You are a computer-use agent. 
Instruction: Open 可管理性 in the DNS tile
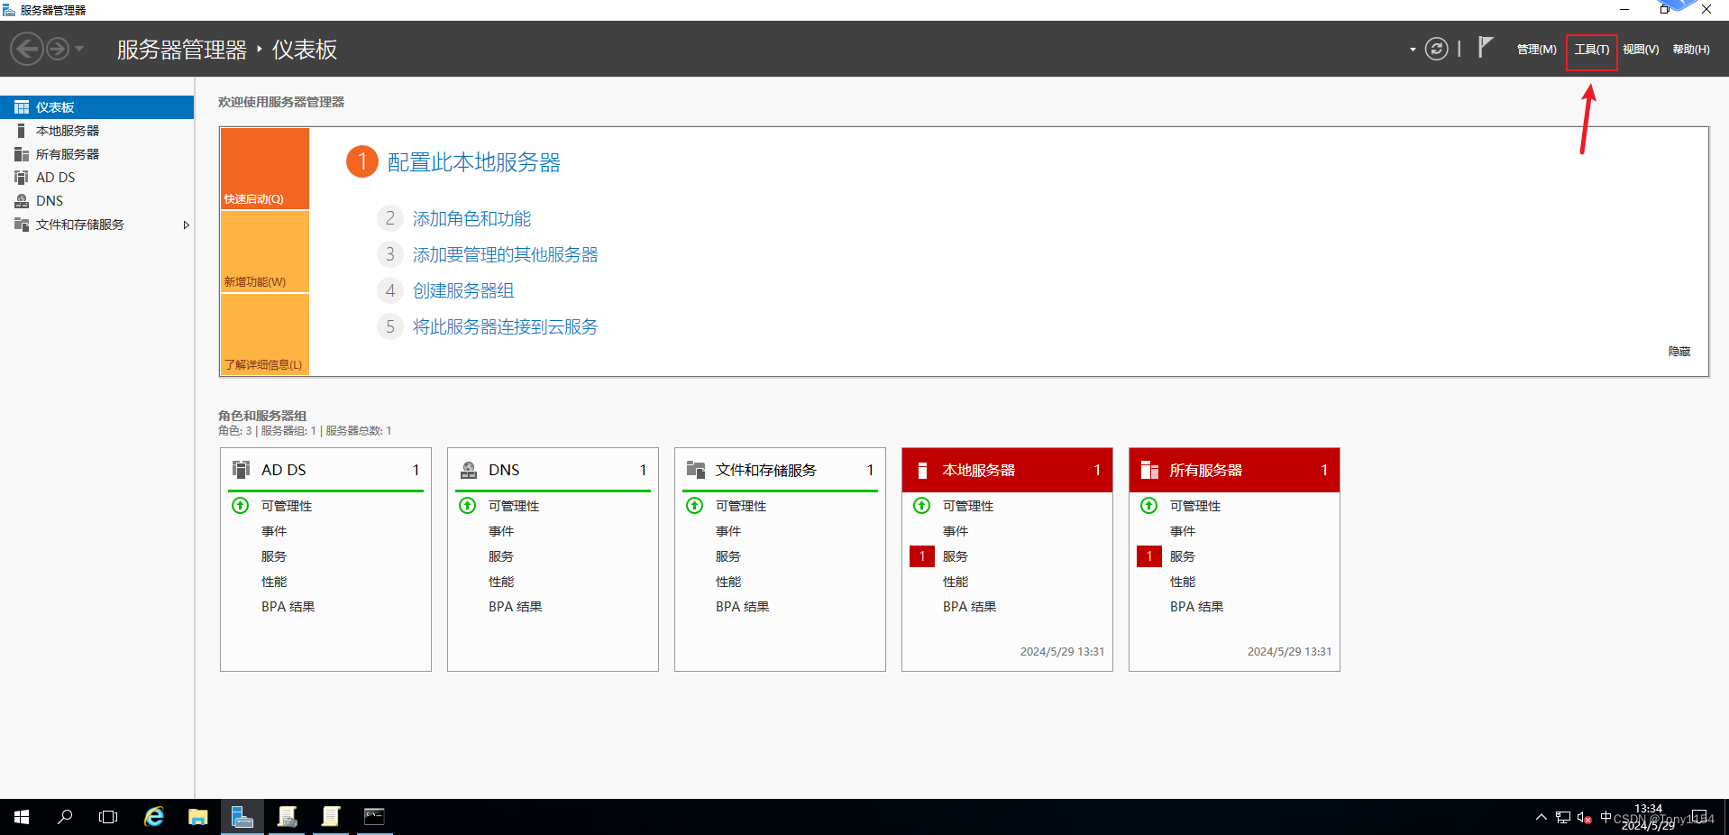pyautogui.click(x=514, y=506)
